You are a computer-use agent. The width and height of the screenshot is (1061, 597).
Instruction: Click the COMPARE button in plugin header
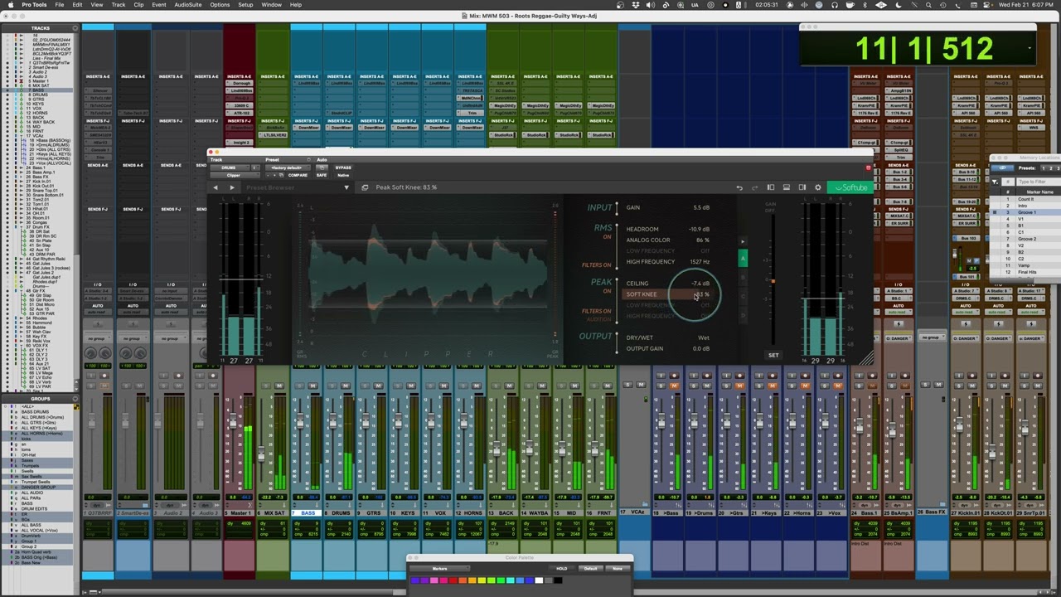pyautogui.click(x=298, y=175)
